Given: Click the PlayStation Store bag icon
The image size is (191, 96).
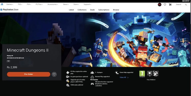Looking at the screenshot, I should pos(1,10).
